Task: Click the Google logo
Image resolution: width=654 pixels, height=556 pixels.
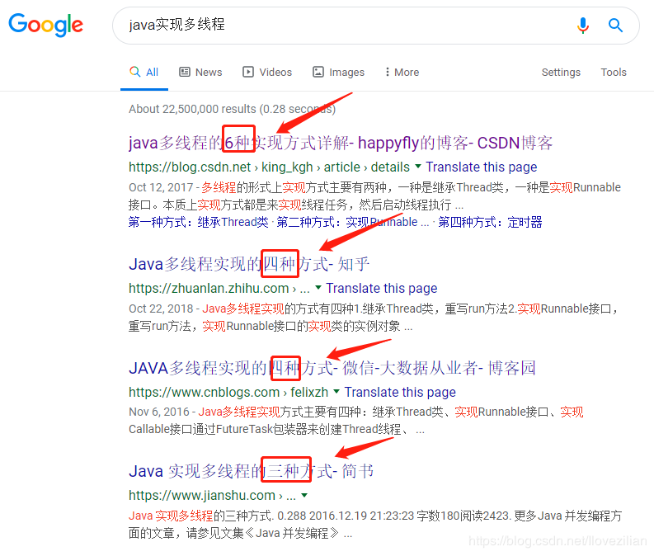Action: pos(46,25)
